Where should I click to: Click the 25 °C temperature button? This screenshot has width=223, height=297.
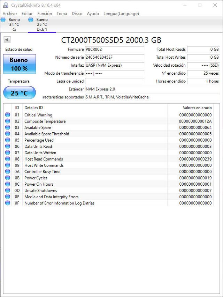pyautogui.click(x=20, y=92)
